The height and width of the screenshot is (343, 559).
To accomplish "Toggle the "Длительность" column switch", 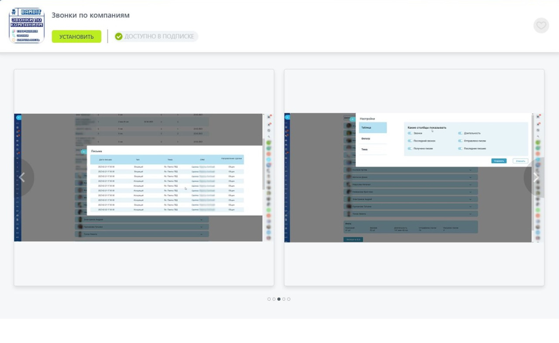I will [x=460, y=133].
